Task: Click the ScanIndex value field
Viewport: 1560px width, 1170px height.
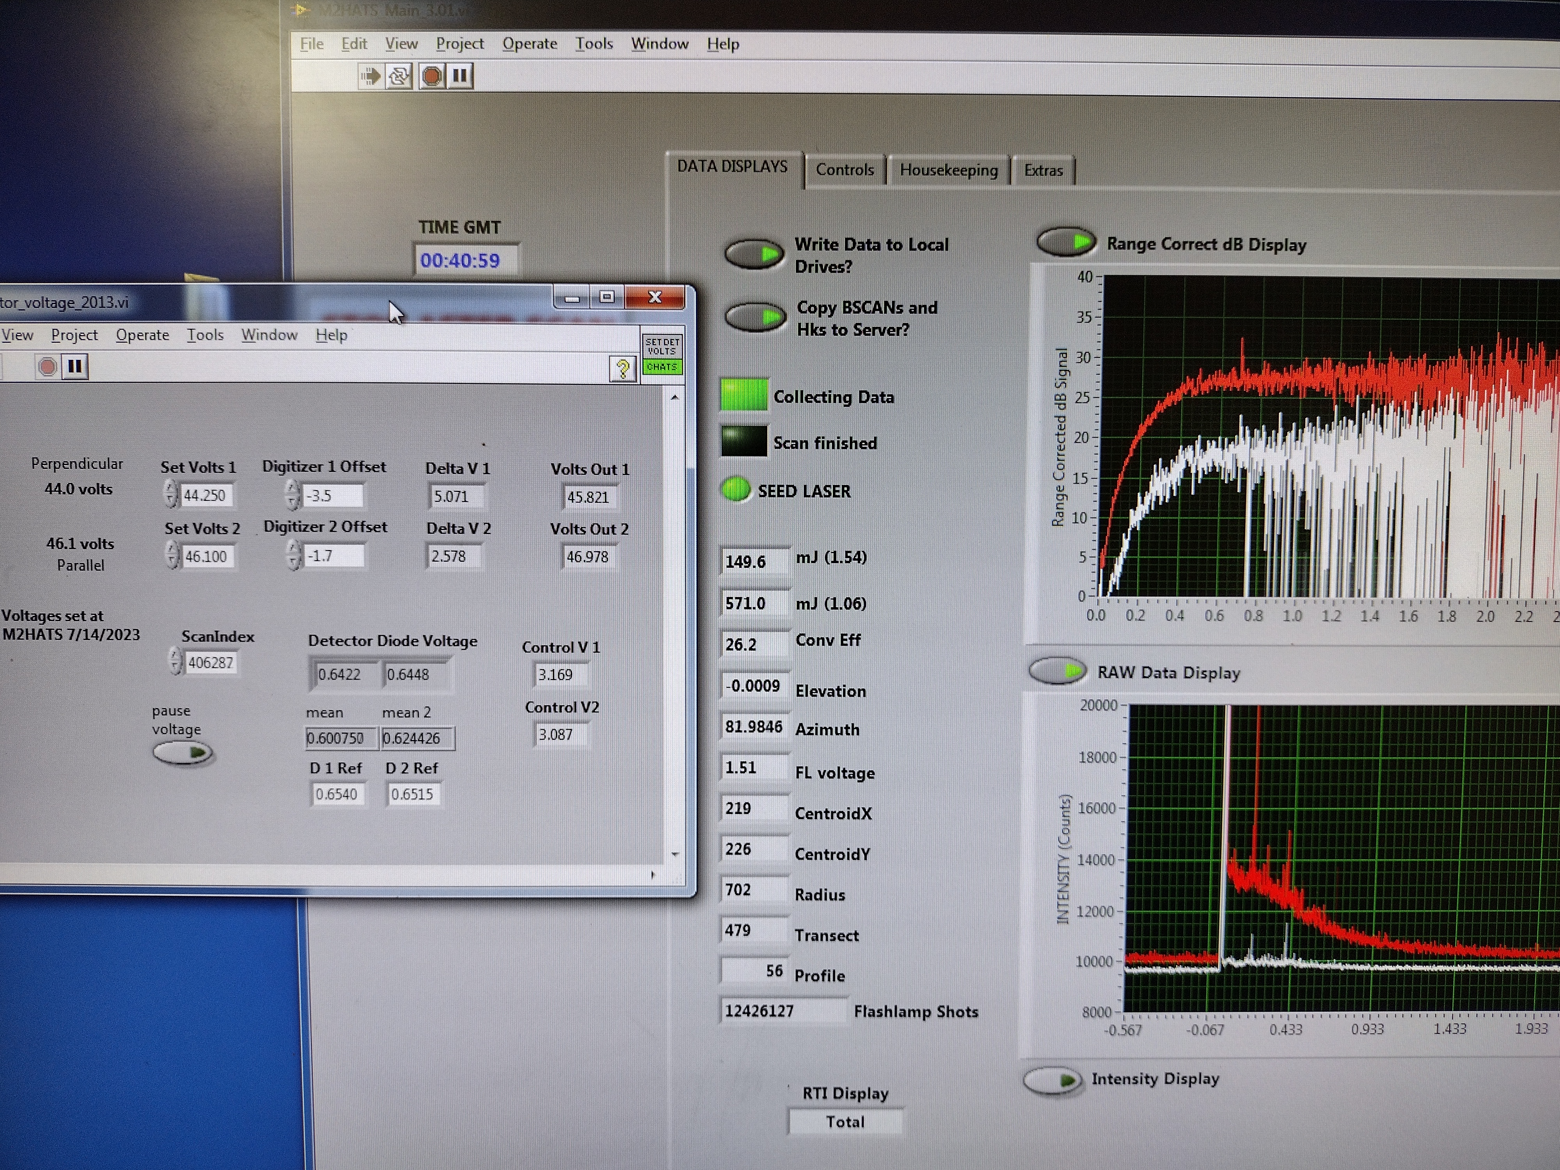Action: click(x=211, y=662)
